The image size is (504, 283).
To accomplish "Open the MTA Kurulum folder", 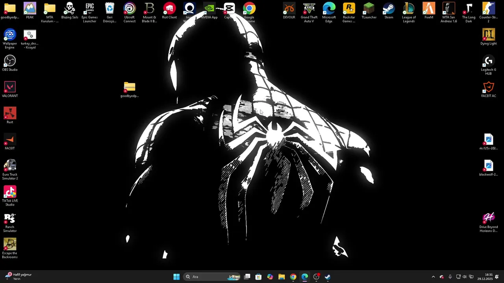I will [x=50, y=13].
